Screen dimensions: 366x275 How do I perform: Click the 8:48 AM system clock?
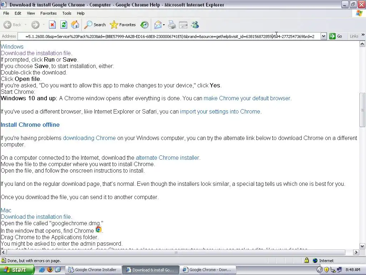pos(353,270)
